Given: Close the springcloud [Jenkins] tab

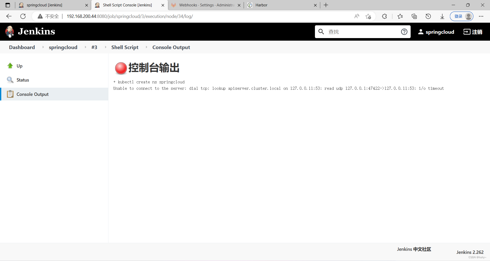Looking at the screenshot, I should (x=87, y=5).
